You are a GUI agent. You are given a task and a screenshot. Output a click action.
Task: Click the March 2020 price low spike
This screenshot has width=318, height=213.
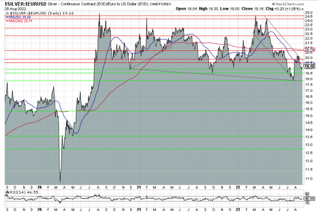(x=60, y=181)
